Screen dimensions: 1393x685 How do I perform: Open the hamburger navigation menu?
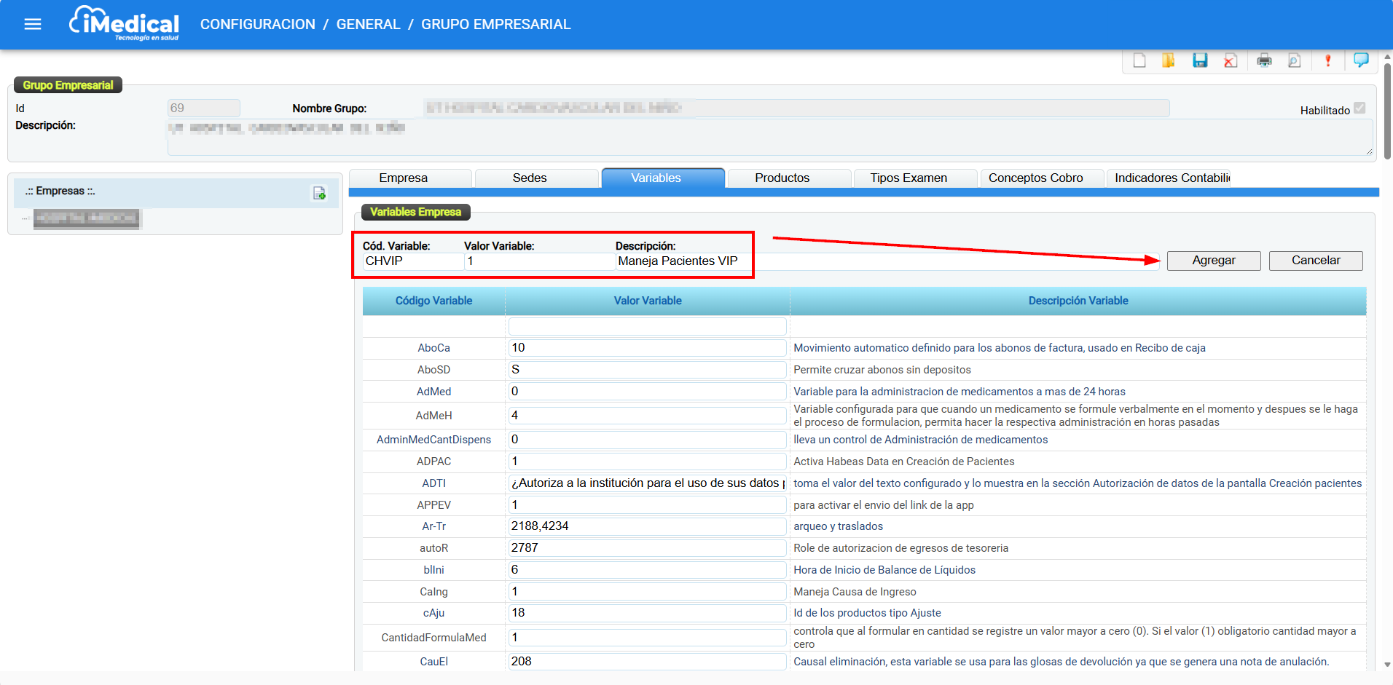(x=33, y=24)
